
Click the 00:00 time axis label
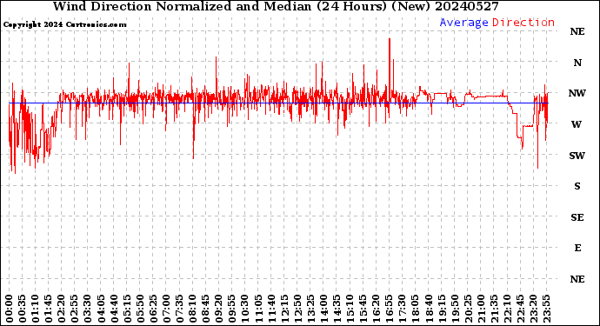tap(10, 309)
